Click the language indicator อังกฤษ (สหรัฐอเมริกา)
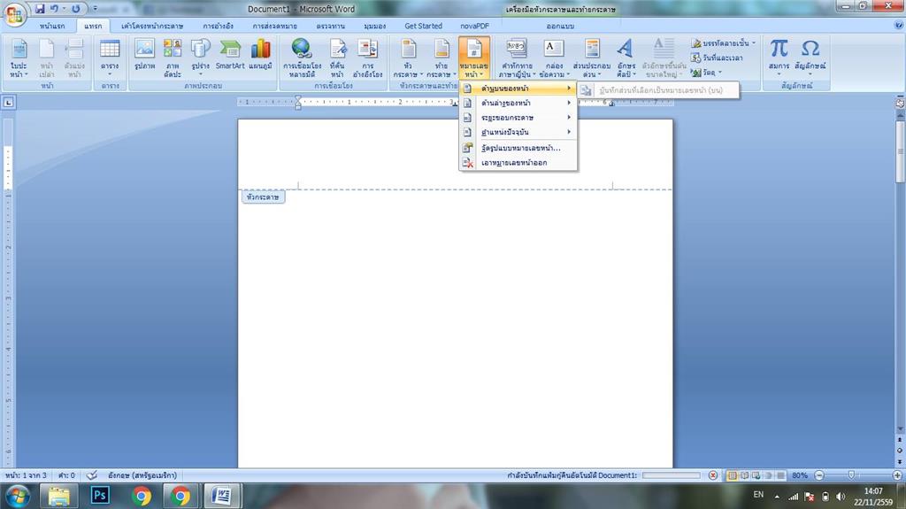906x509 pixels. (142, 475)
